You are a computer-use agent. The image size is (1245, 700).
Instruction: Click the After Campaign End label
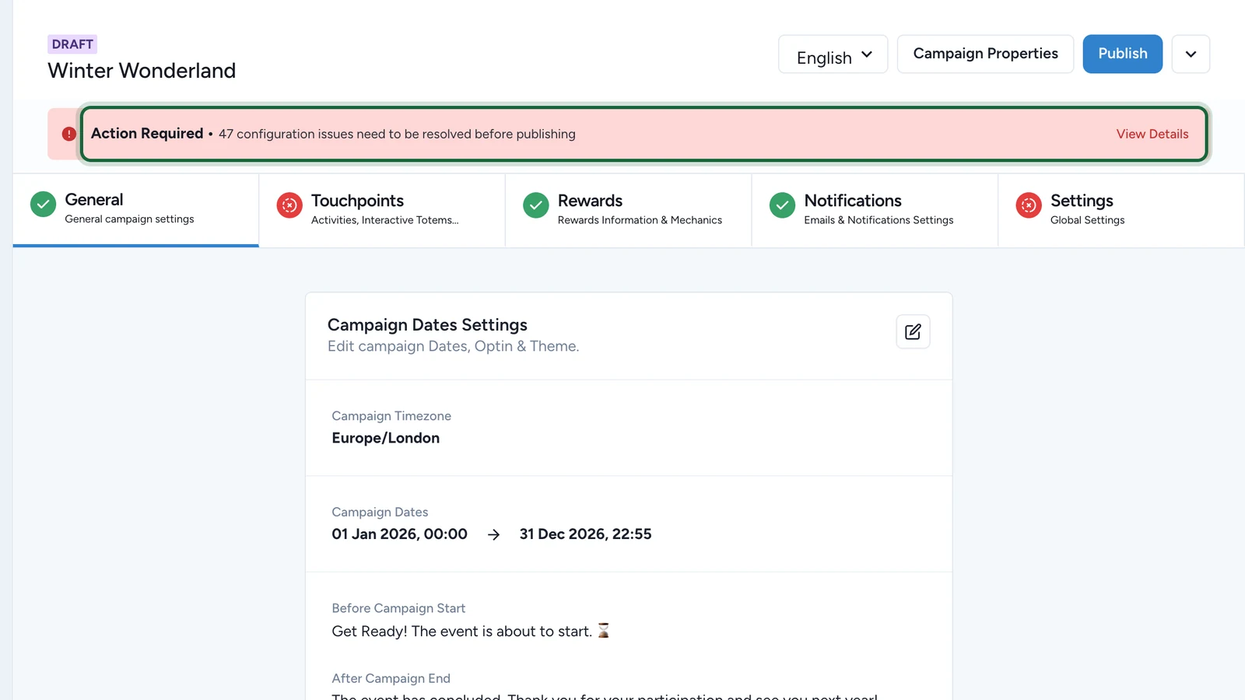391,678
